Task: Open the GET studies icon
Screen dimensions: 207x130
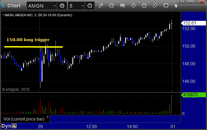Action: pyautogui.click(x=122, y=6)
